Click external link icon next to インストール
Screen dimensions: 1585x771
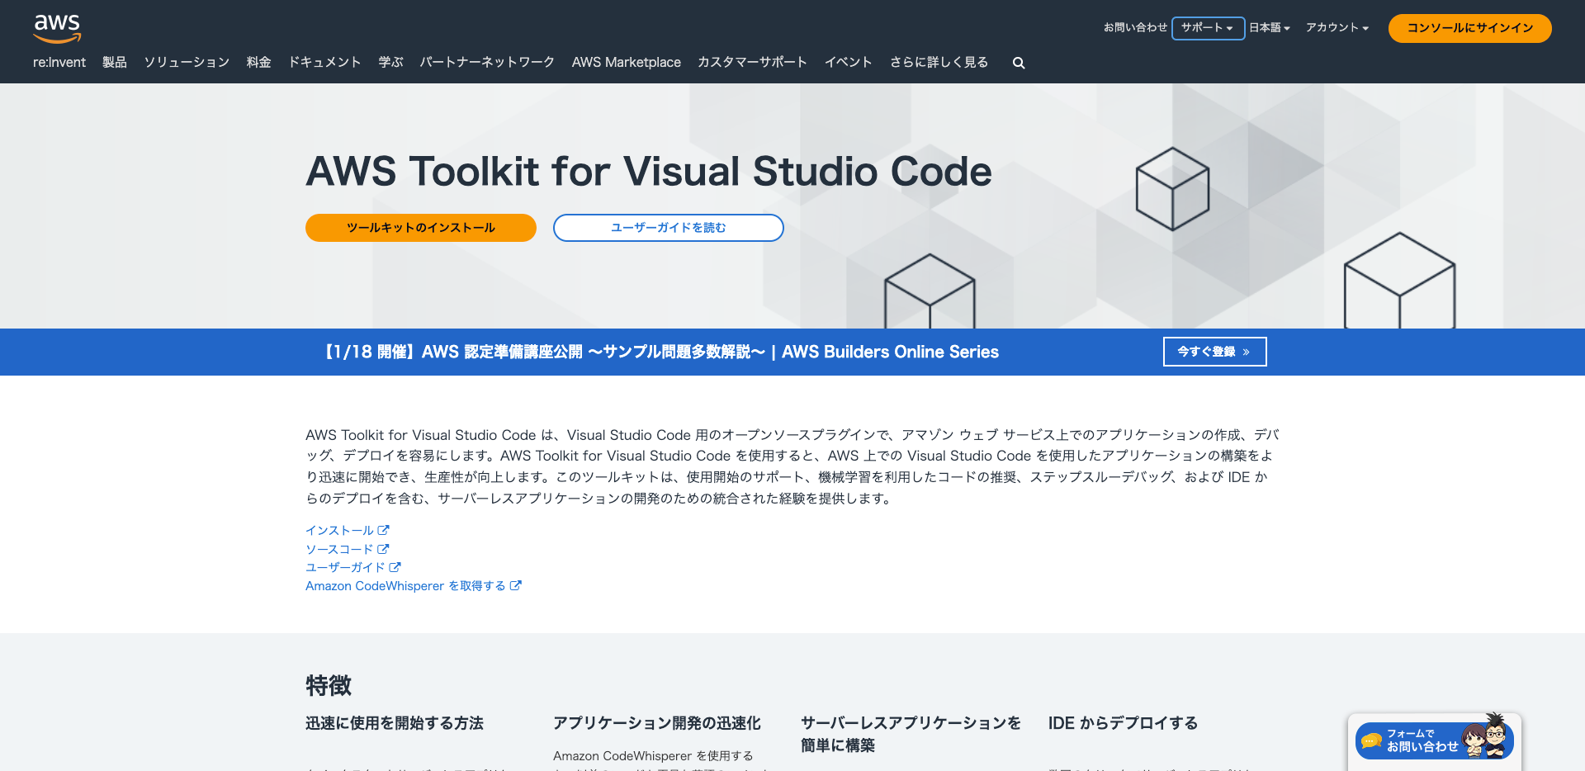[384, 529]
